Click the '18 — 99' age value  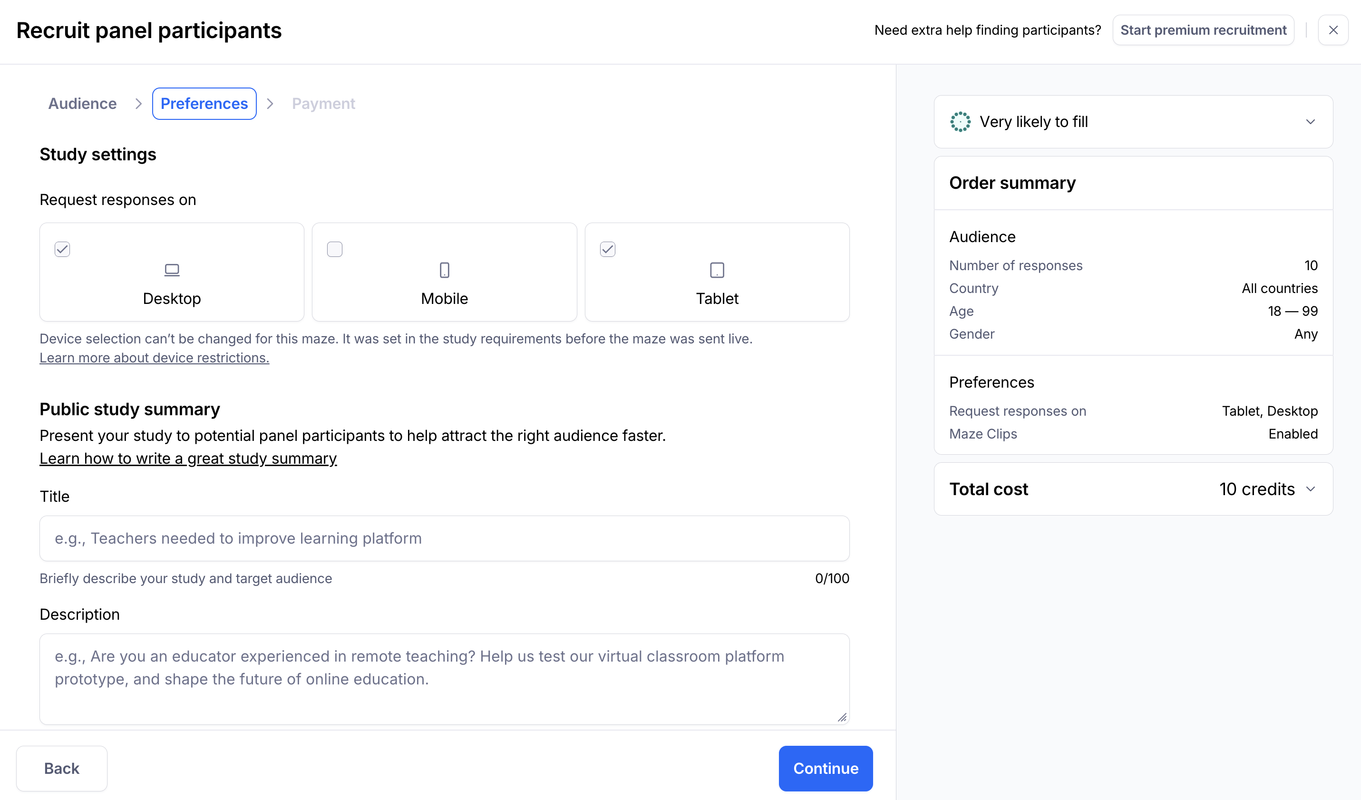[1293, 311]
